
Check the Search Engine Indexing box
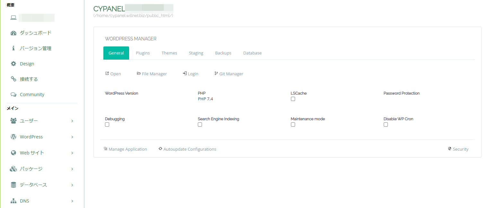[200, 125]
